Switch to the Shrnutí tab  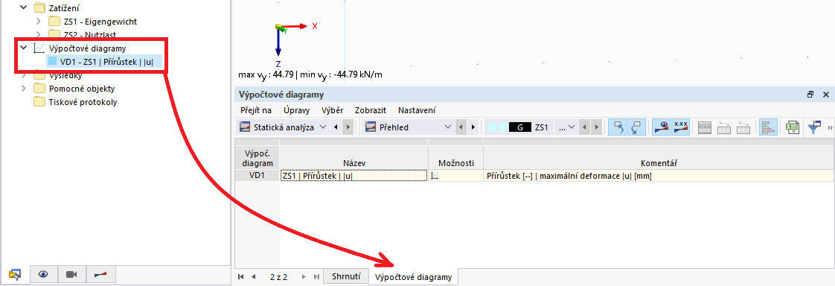coord(346,276)
